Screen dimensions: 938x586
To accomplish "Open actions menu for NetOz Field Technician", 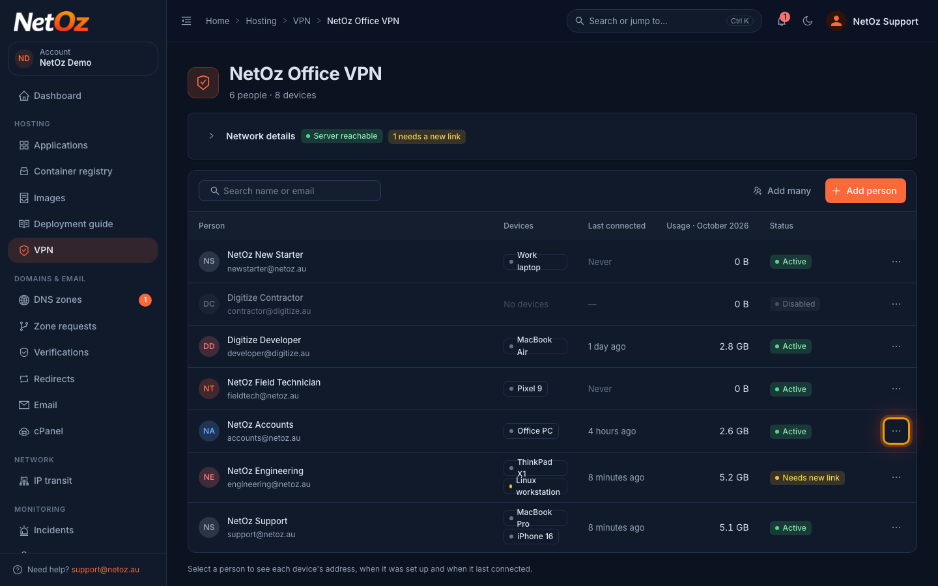I will [x=896, y=389].
